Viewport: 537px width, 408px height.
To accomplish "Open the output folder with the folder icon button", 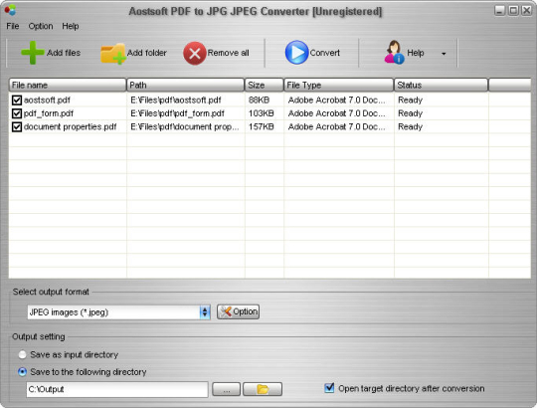I will pyautogui.click(x=263, y=389).
